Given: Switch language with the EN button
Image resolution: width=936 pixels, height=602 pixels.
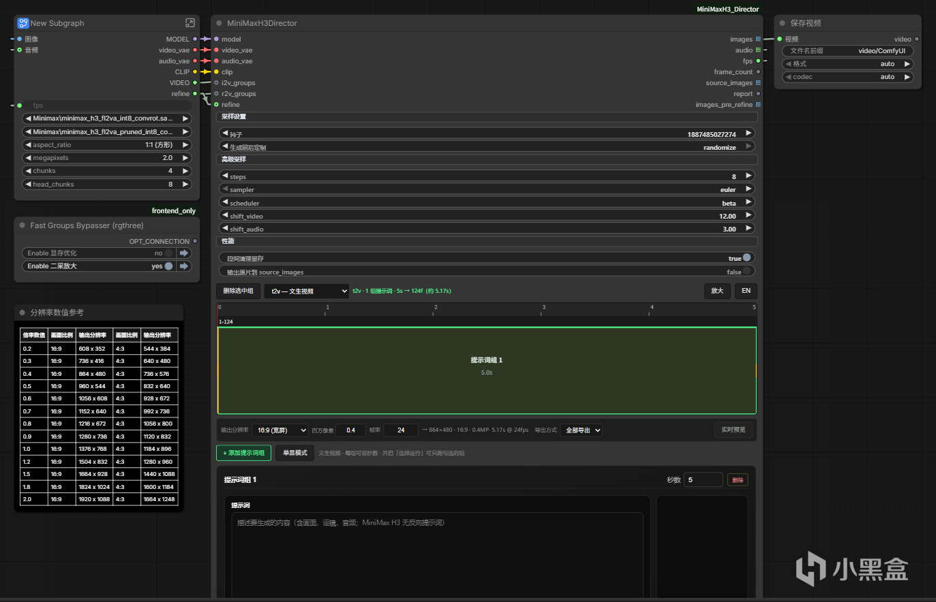Looking at the screenshot, I should point(746,291).
